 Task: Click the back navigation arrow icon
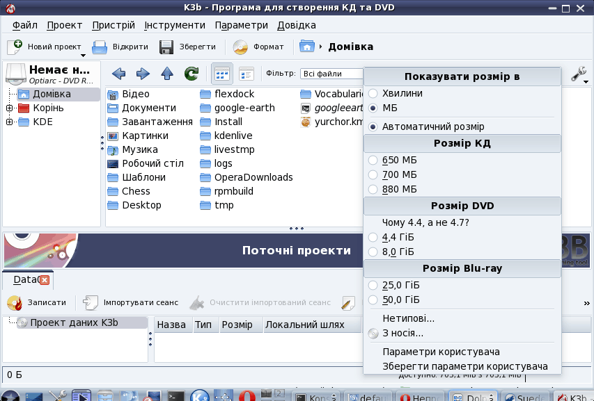119,74
